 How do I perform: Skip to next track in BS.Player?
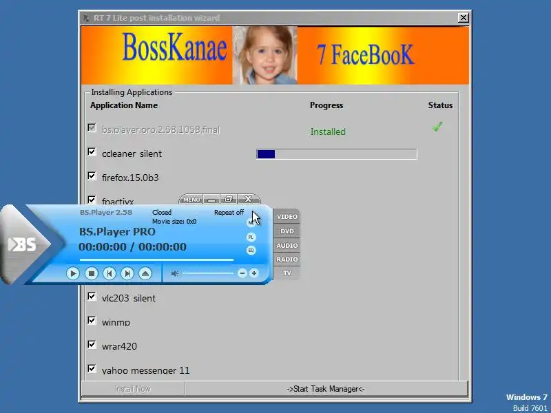[127, 273]
